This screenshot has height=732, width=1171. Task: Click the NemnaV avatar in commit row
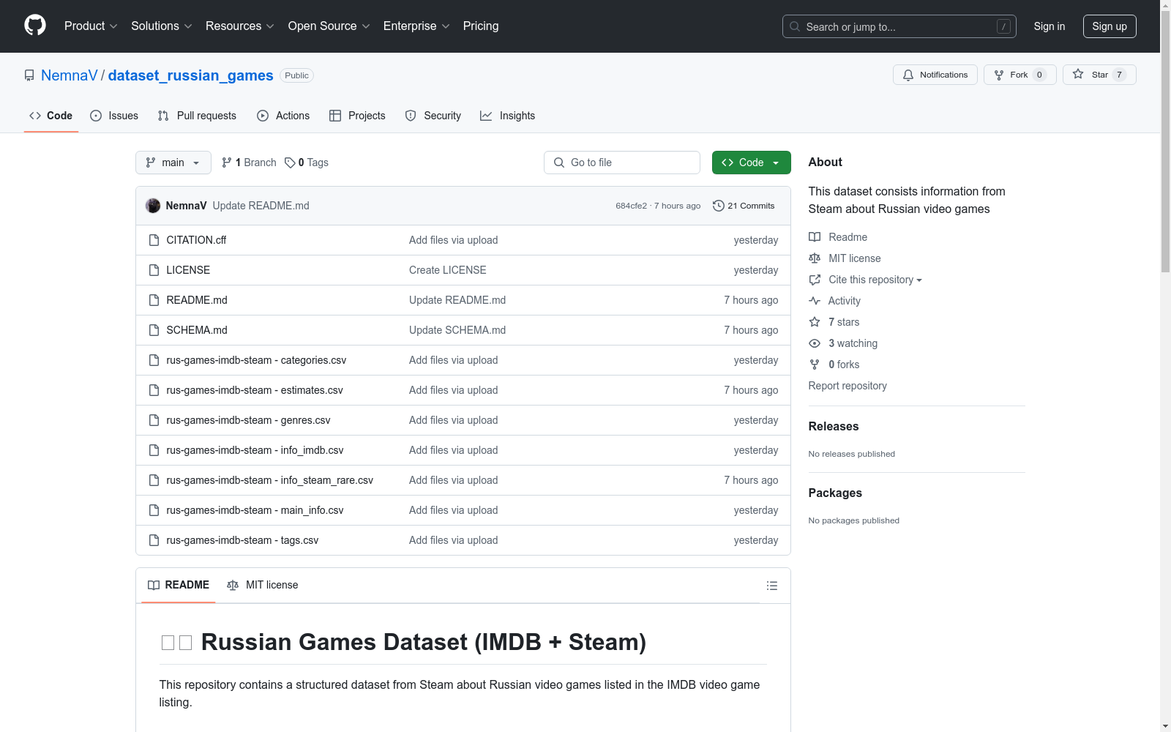click(x=153, y=206)
